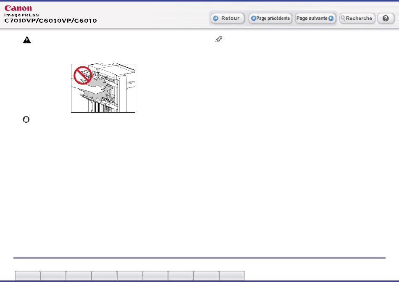Click the imagePRESS C7010VP/C6010VP/C6010 title

[x=51, y=18]
